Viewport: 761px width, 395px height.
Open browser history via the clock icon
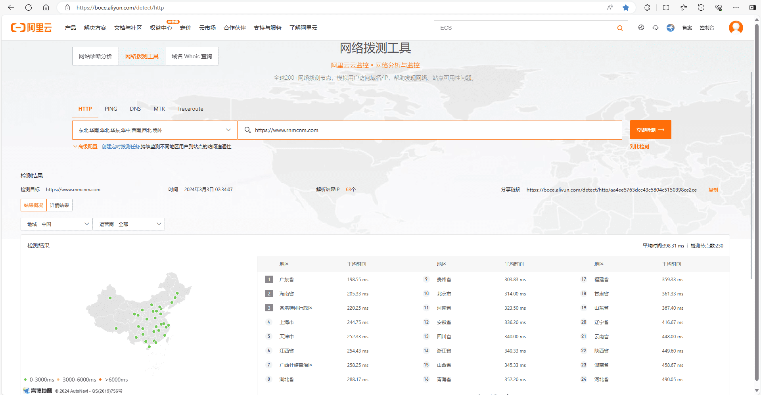[701, 7]
